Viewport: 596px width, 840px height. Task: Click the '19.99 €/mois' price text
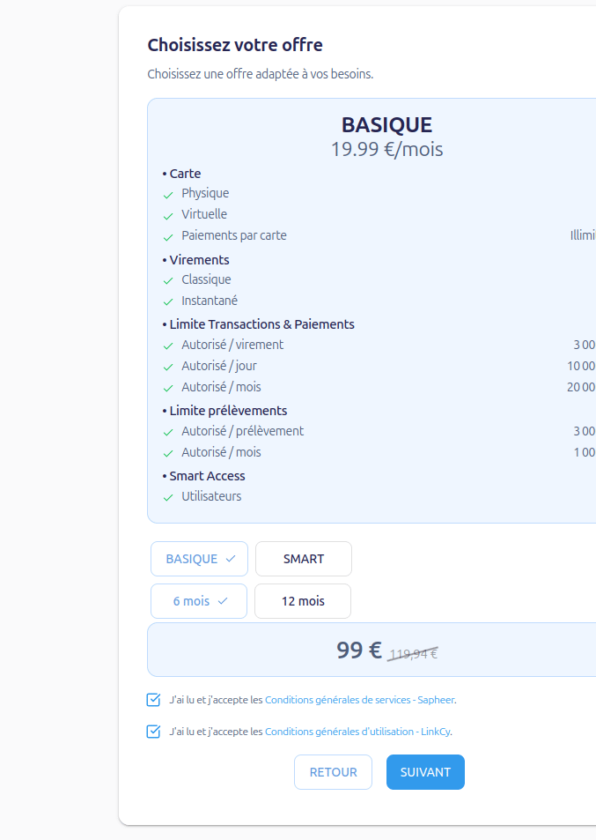click(x=386, y=149)
